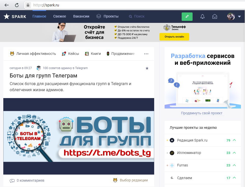Screen dimensions: 245x187
Task: Open the Боты для групп Телеграм article
Action: point(44,75)
